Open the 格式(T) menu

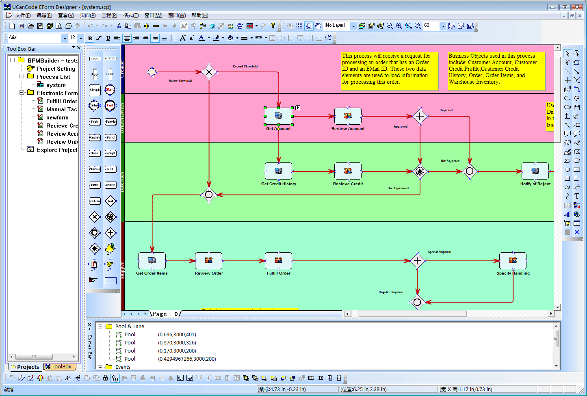(x=130, y=15)
